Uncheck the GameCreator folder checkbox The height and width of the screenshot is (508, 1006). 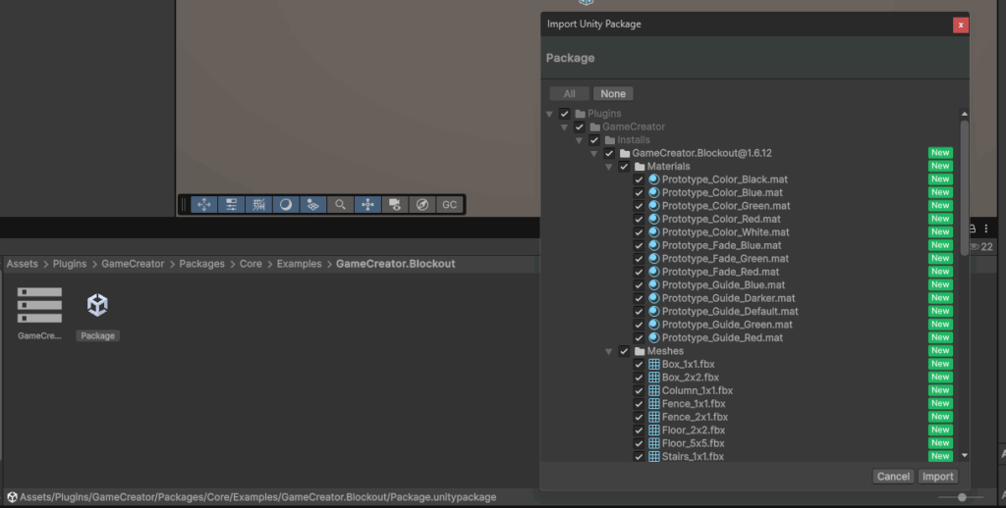click(x=579, y=127)
